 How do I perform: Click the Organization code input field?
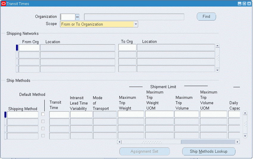pos(68,17)
